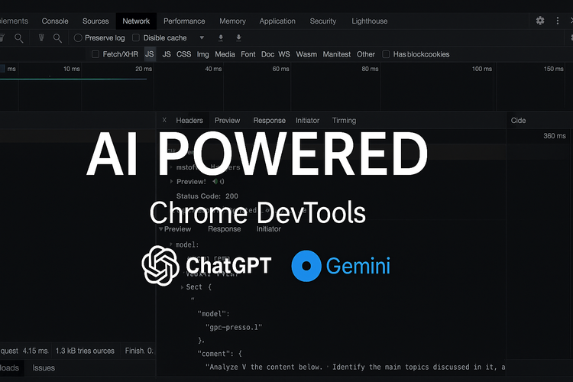The image size is (573, 382).
Task: Filter requests by Media
Action: (225, 54)
